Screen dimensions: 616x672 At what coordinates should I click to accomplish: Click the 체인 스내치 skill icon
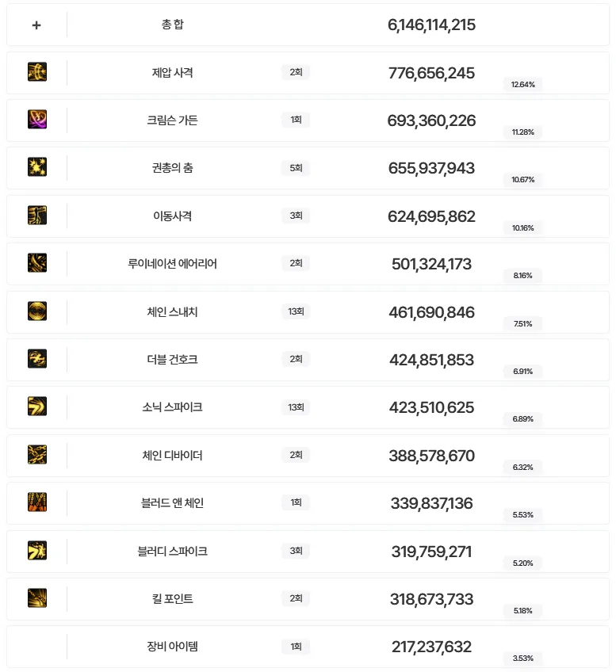(36, 311)
